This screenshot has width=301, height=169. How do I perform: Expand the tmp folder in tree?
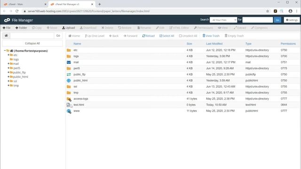(x=8, y=85)
